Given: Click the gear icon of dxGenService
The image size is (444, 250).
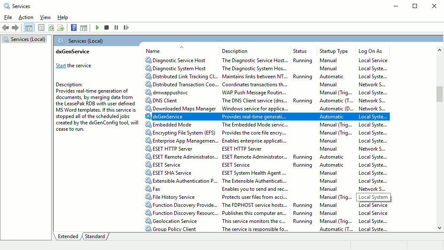Looking at the screenshot, I should [148, 116].
